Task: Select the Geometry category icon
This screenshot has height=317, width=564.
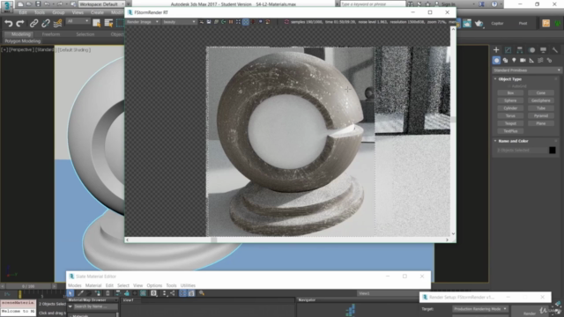Action: [x=496, y=61]
